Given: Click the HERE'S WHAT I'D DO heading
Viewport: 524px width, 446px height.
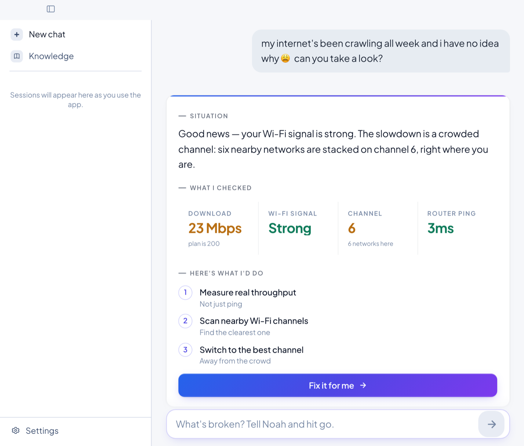Looking at the screenshot, I should coord(227,273).
